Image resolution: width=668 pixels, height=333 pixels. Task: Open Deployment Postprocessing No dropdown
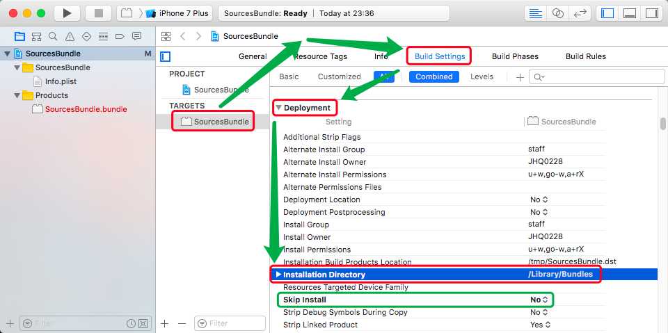coord(539,212)
